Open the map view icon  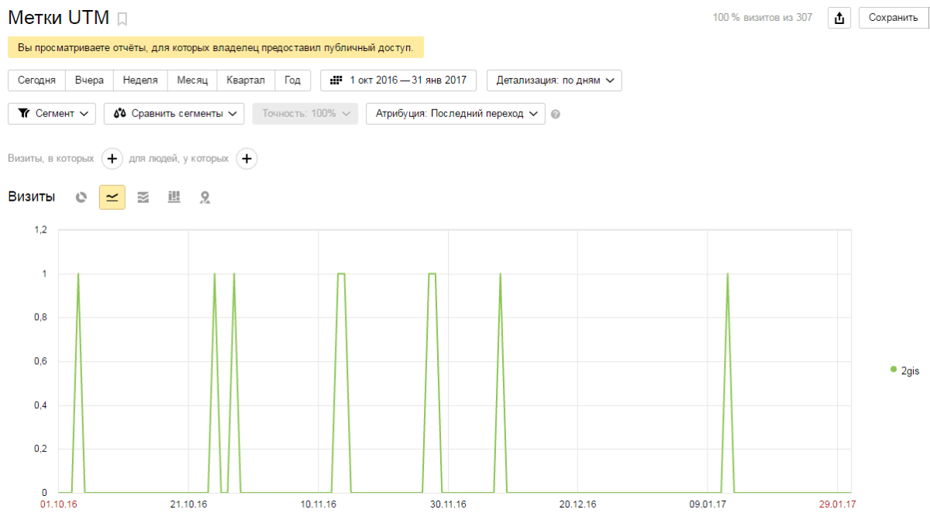click(205, 198)
